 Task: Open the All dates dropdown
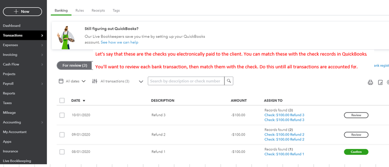[x=72, y=81]
